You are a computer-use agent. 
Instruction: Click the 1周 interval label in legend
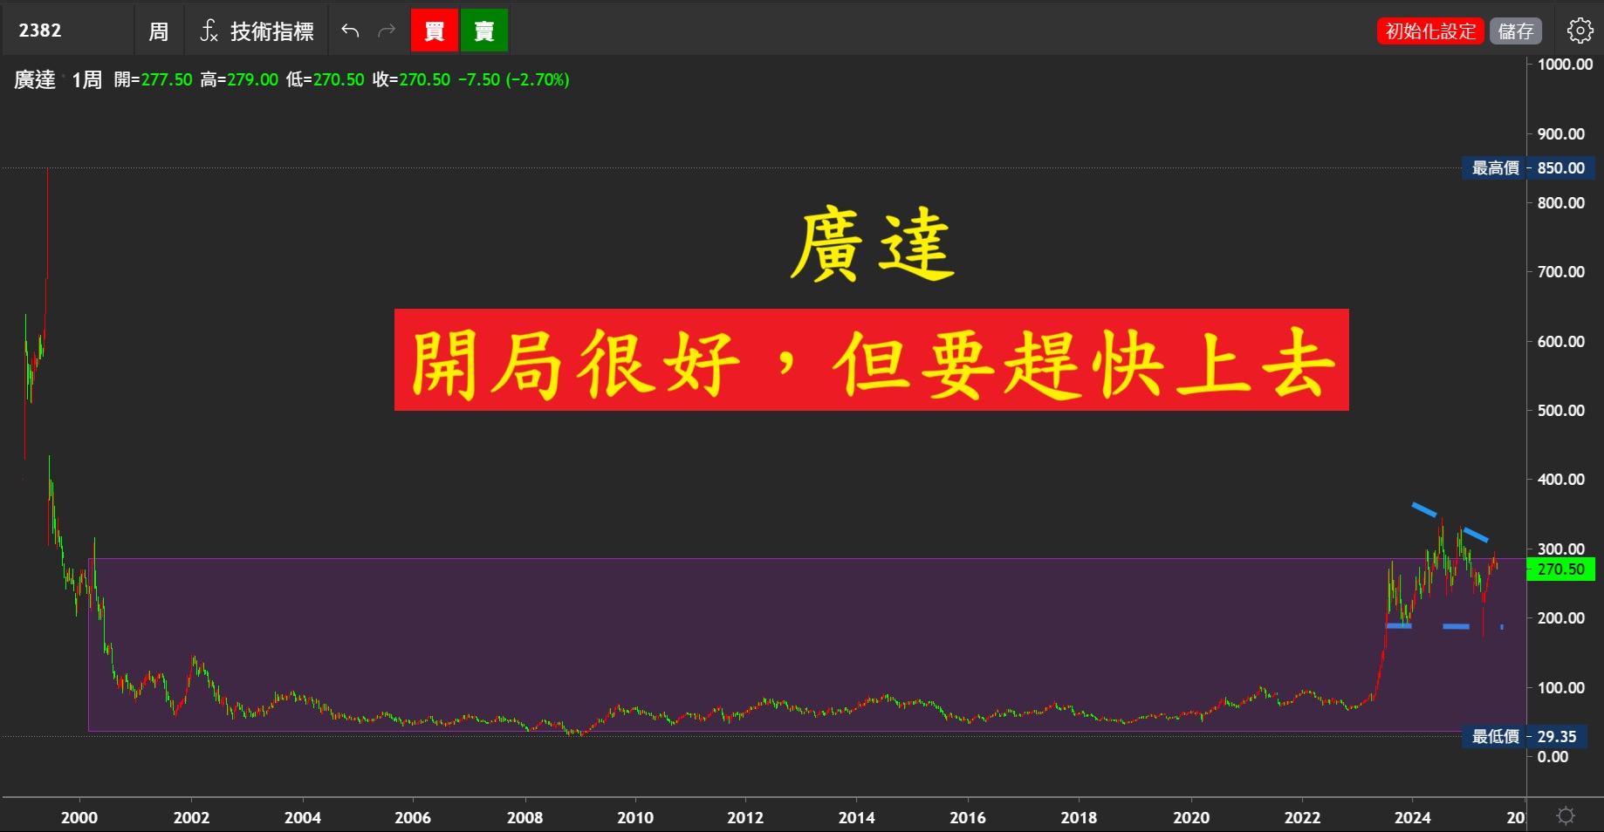click(x=86, y=79)
